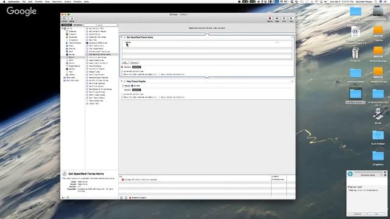This screenshot has height=219, width=390.
Task: Click the Movies category icon in the library
Action: 67,54
